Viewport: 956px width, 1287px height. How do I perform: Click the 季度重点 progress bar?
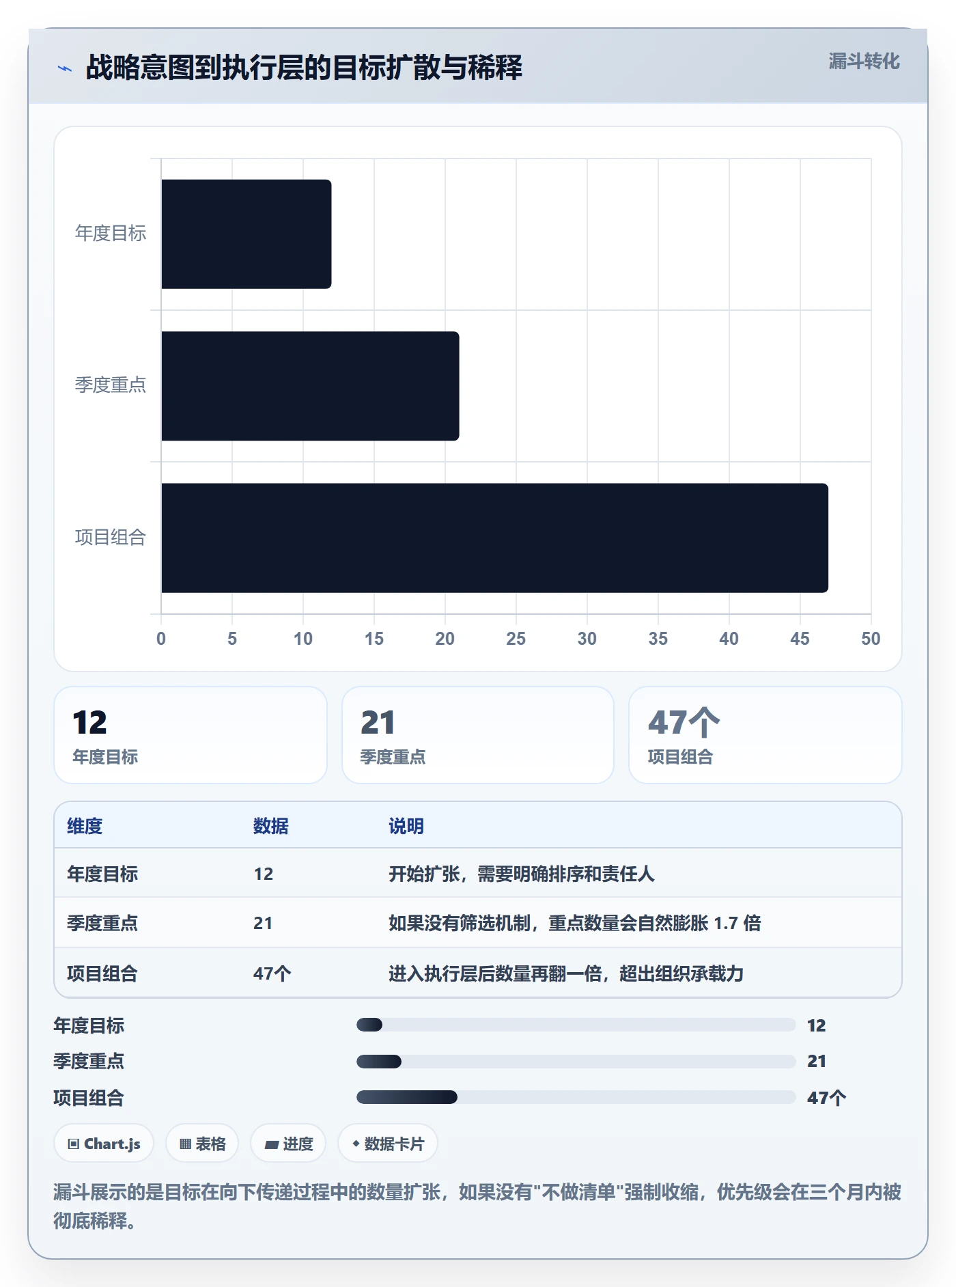point(576,1061)
